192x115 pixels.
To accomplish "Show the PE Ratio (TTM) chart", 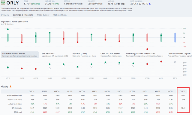I will (84, 55).
